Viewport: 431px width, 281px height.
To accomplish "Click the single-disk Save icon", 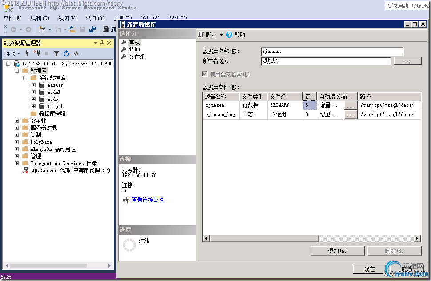I will pyautogui.click(x=83, y=29).
